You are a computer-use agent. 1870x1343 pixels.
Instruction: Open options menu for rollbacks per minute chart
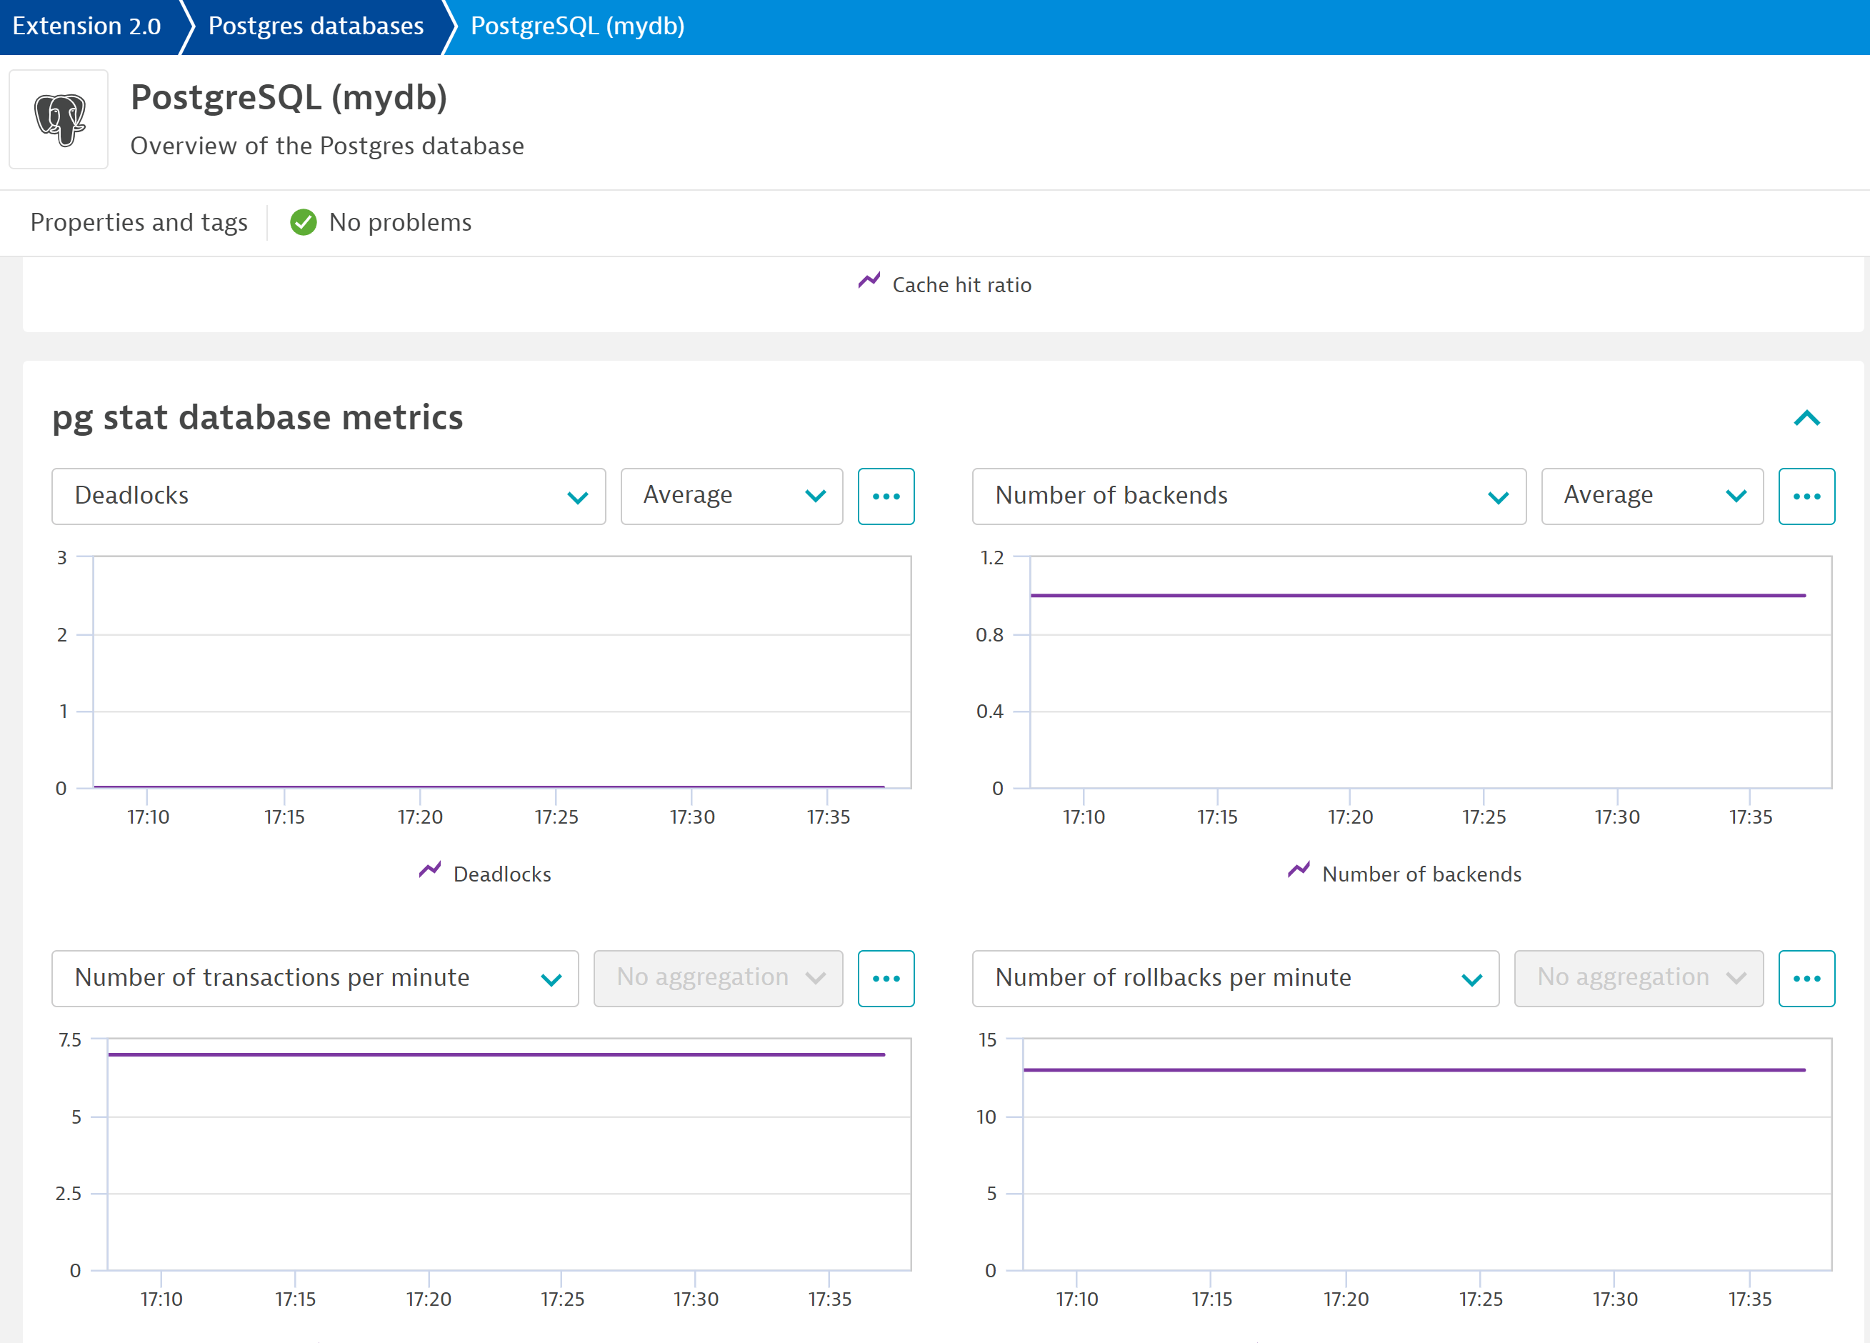click(1806, 979)
